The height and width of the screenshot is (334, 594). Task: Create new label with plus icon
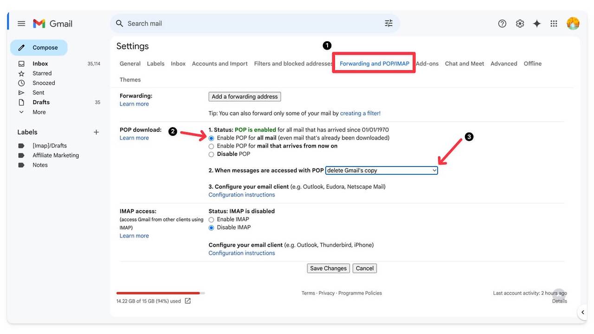pyautogui.click(x=96, y=132)
